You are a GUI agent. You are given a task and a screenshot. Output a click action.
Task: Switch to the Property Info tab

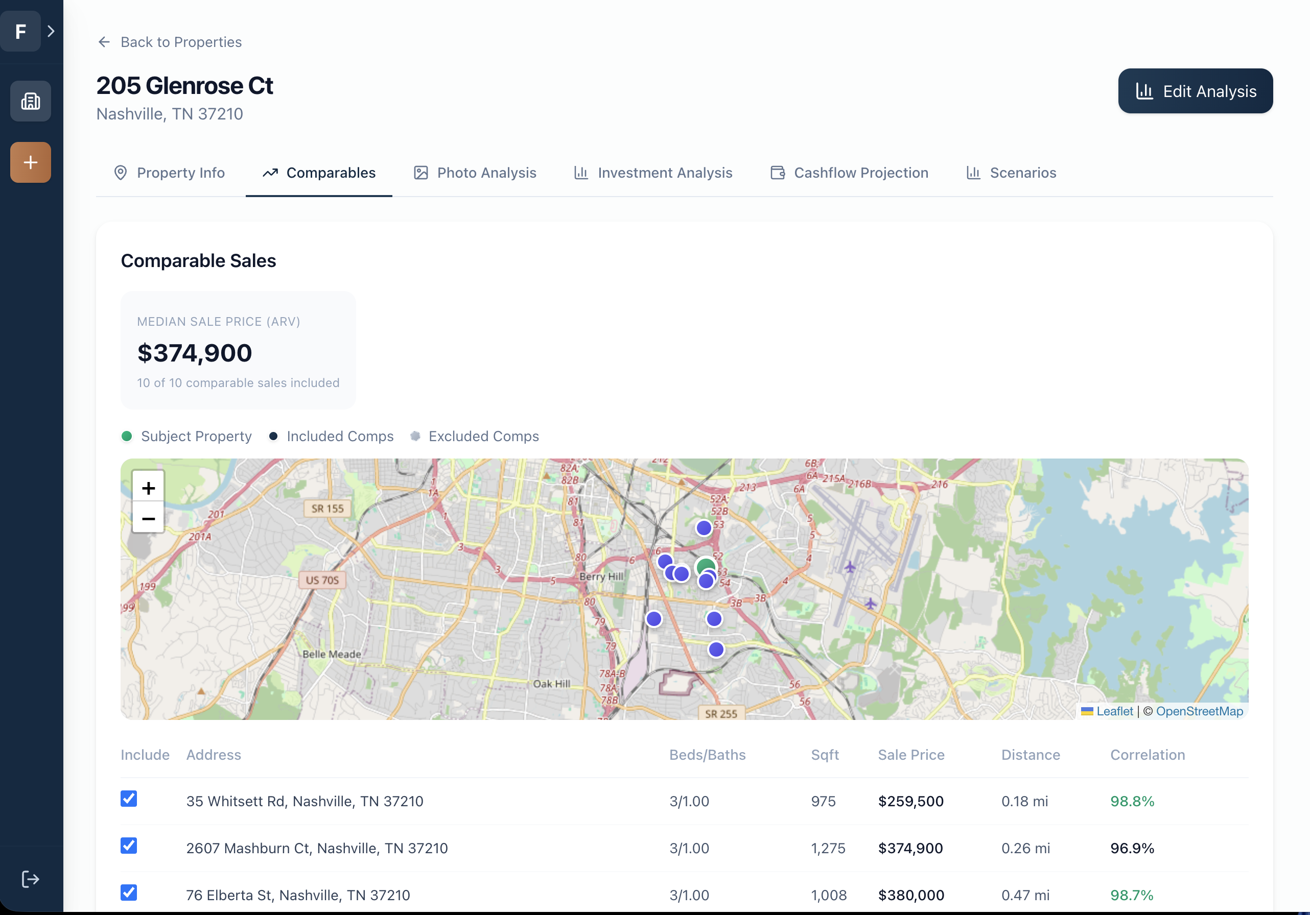coord(170,173)
